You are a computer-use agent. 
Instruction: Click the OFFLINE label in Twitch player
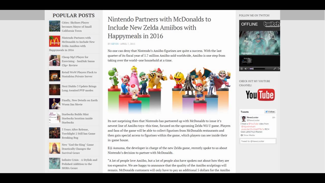point(249,24)
